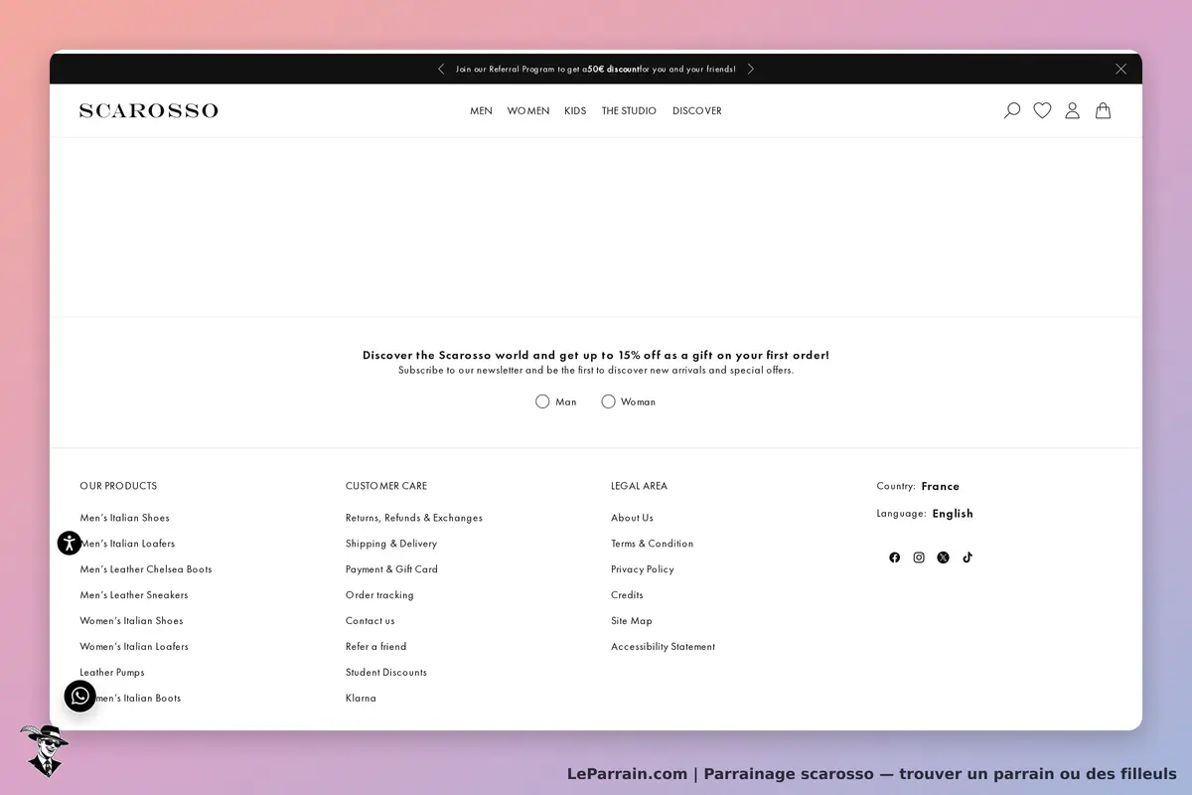1192x795 pixels.
Task: Click the Referral Program announcement text
Action: click(596, 70)
